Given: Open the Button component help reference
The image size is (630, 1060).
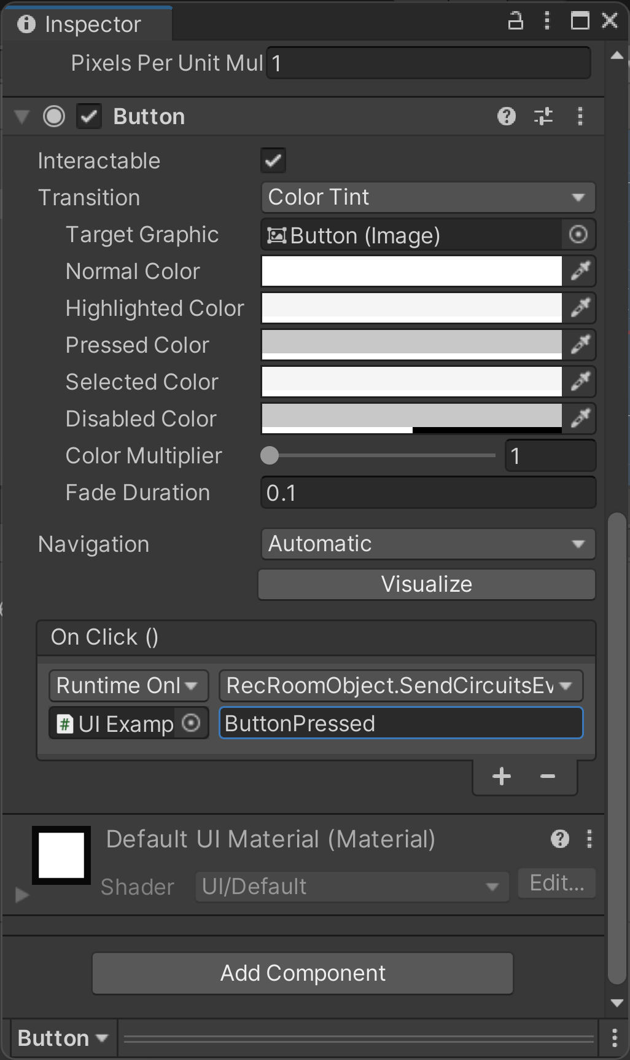Looking at the screenshot, I should pyautogui.click(x=506, y=116).
